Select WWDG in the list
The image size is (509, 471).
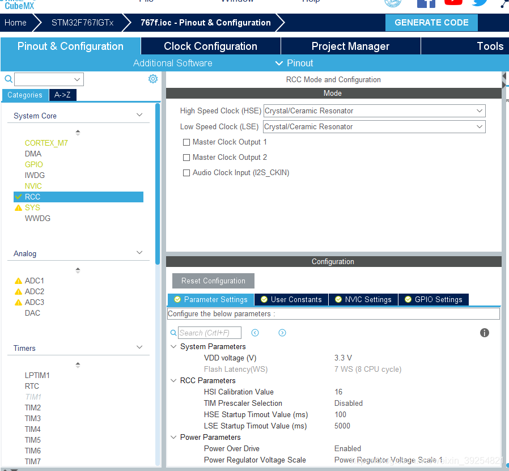point(37,218)
